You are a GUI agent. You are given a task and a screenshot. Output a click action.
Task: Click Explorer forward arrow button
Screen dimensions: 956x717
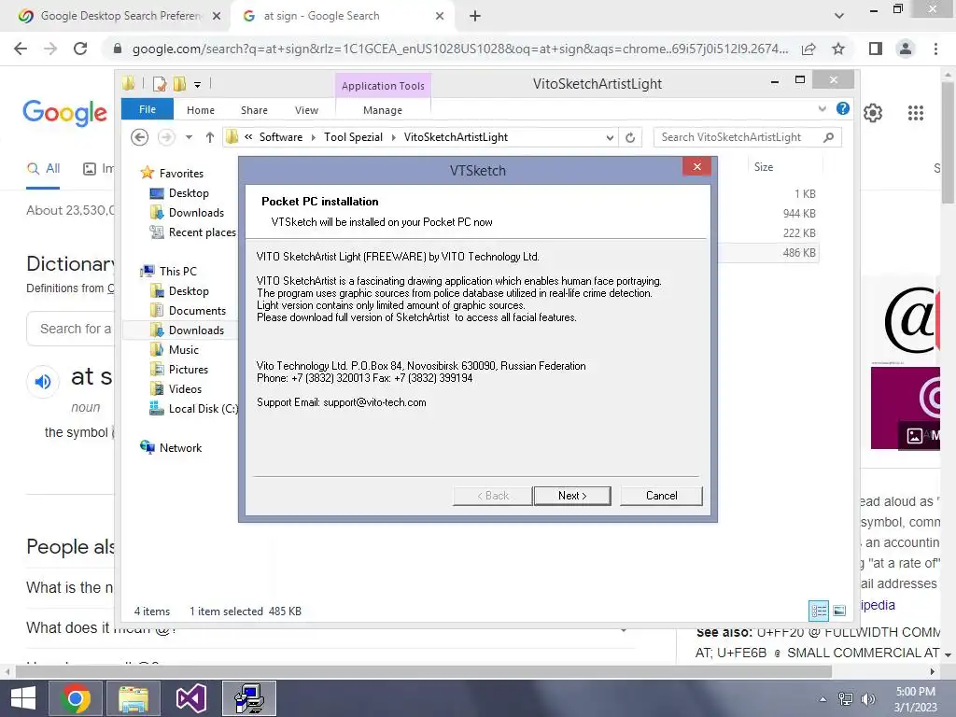[x=166, y=137]
